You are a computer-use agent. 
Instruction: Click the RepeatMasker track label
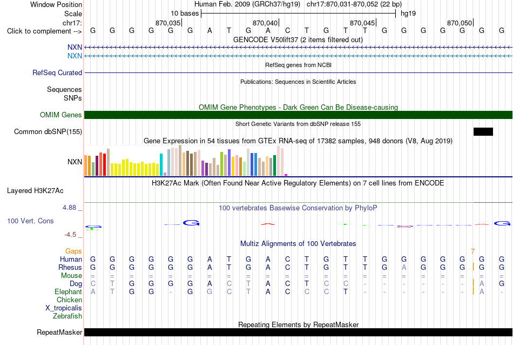click(59, 333)
